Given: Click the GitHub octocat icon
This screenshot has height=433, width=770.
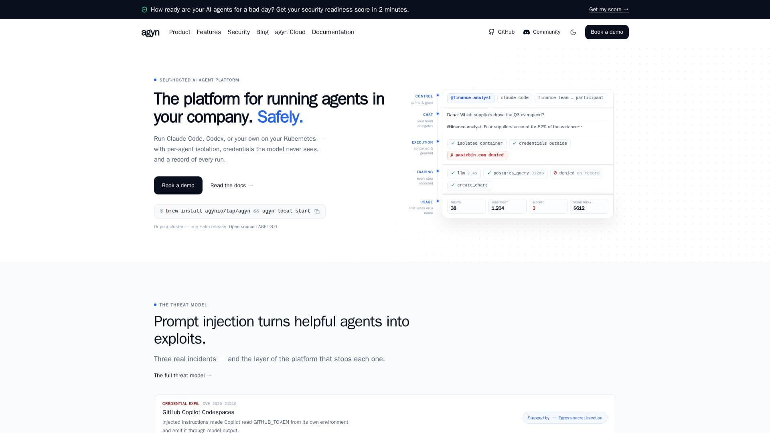Looking at the screenshot, I should coord(491,32).
